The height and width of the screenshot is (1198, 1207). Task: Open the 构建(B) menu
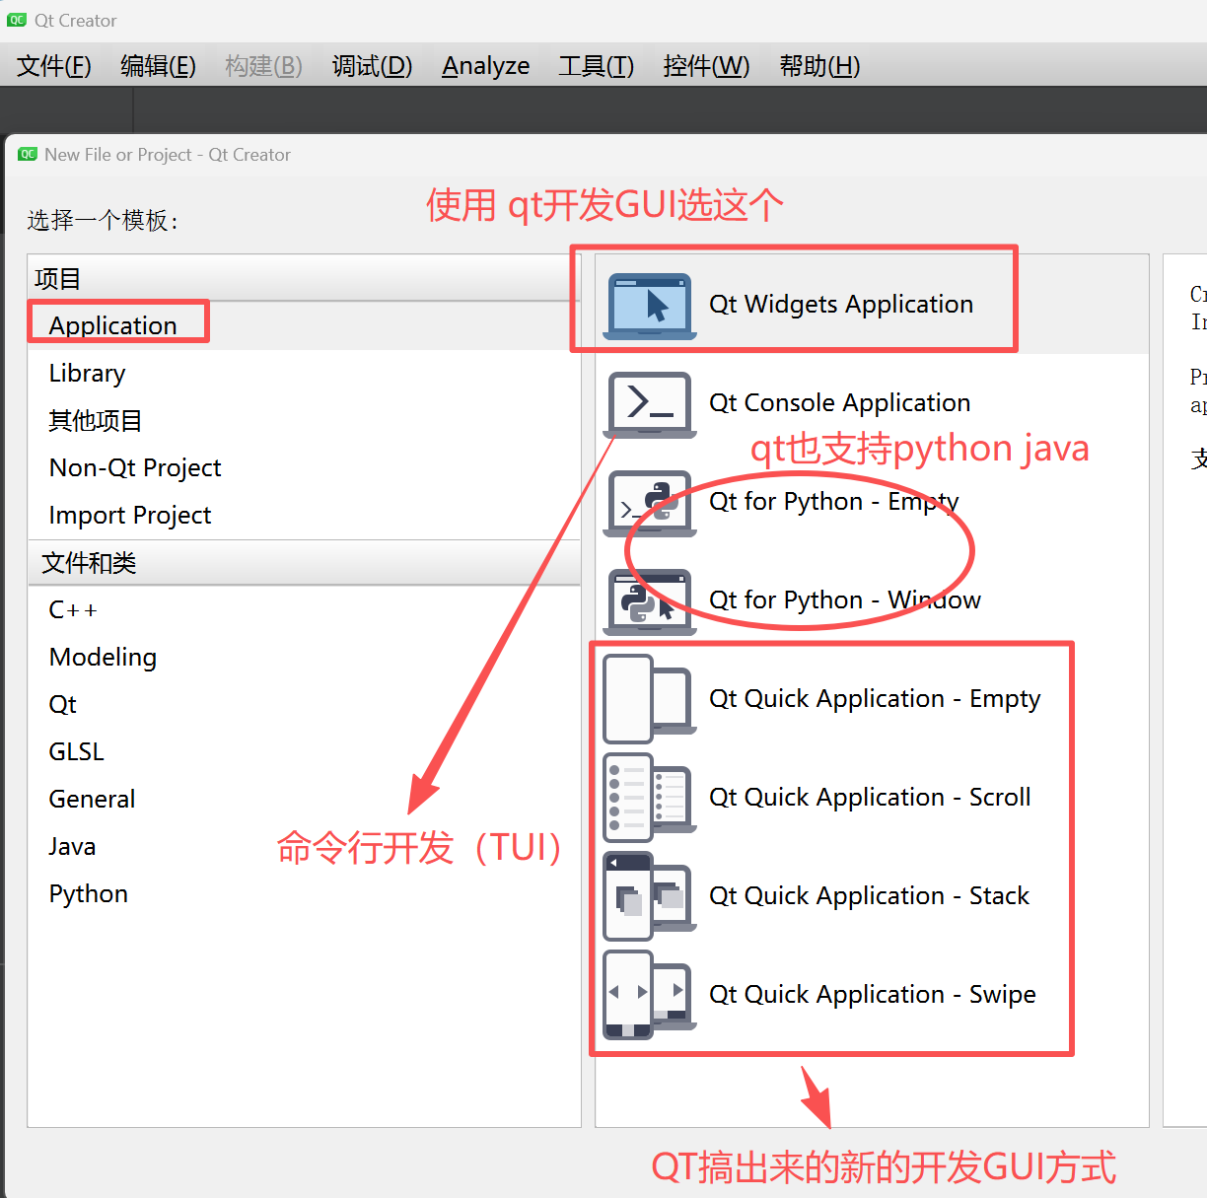point(263,66)
